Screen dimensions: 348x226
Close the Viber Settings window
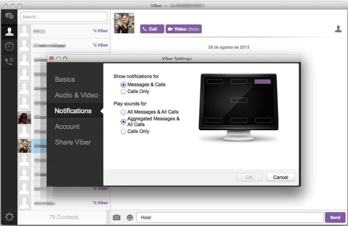pos(51,59)
